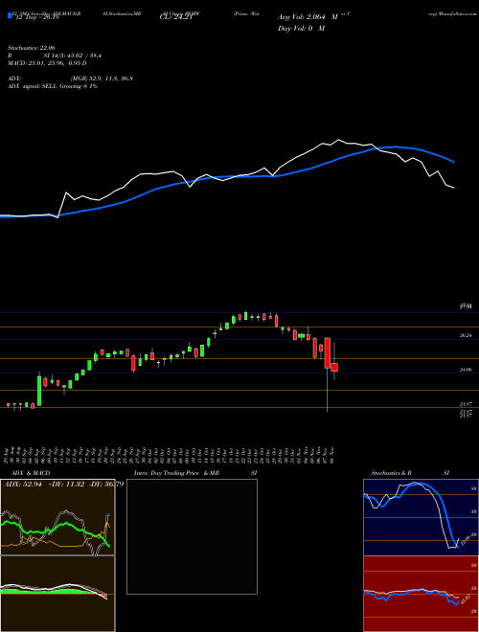
Task: Click the 'Stochastics: 22.06' reading
Action: pyautogui.click(x=32, y=48)
